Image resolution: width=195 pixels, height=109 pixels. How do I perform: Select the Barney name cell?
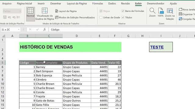49,67
